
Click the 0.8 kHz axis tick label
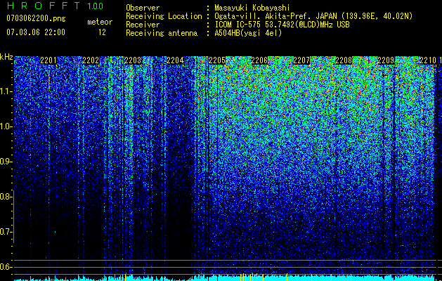(x=5, y=197)
